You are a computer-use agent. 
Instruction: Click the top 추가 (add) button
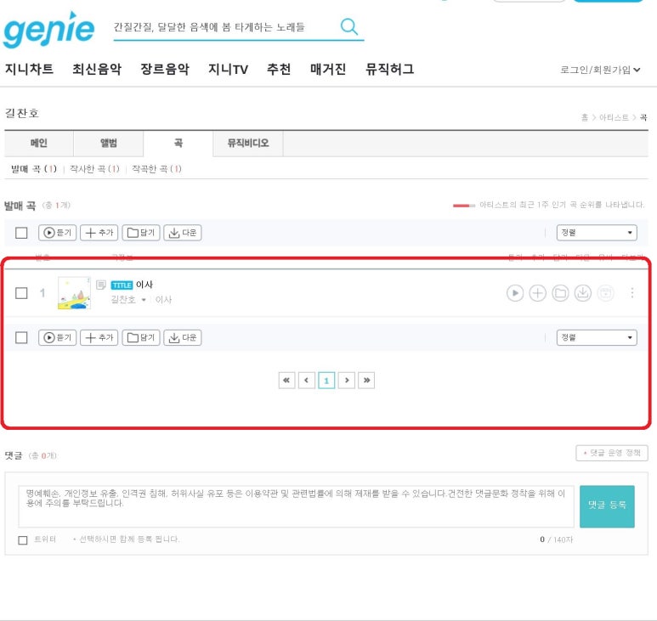tap(99, 233)
